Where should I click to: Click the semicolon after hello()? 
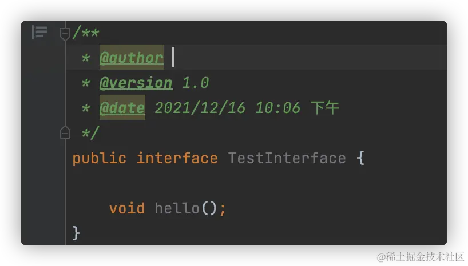coord(223,208)
